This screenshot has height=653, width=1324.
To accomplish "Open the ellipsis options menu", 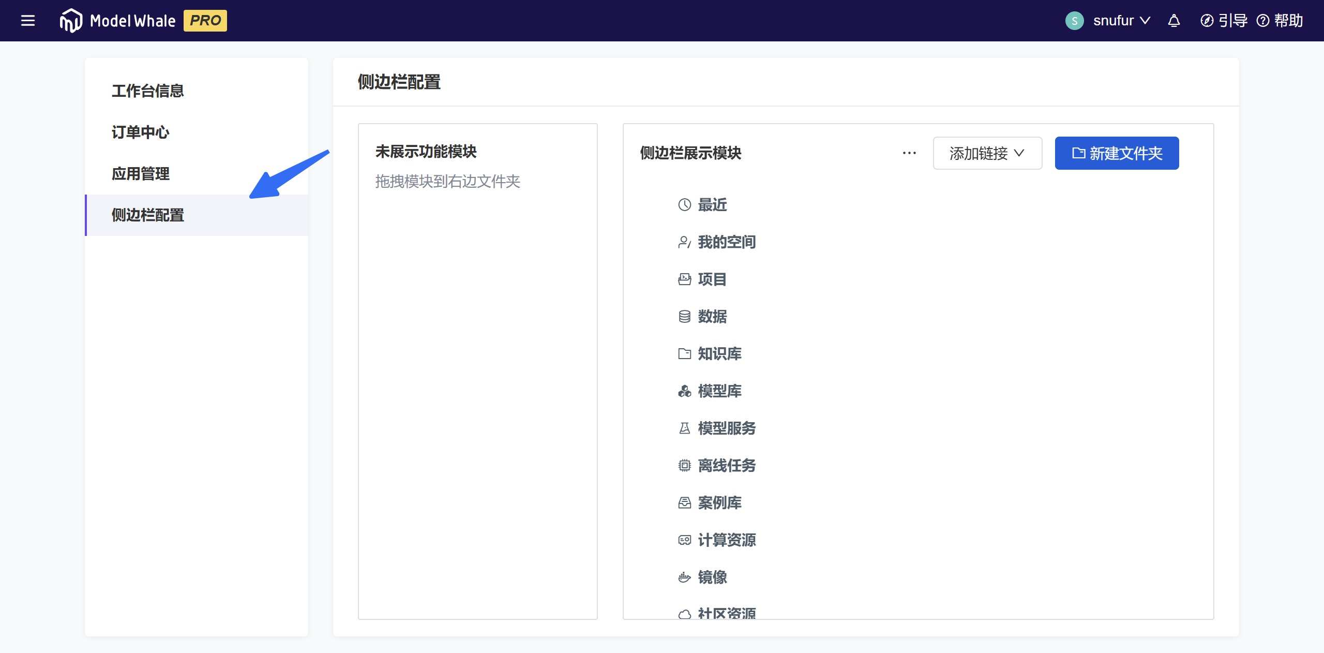I will 909,153.
